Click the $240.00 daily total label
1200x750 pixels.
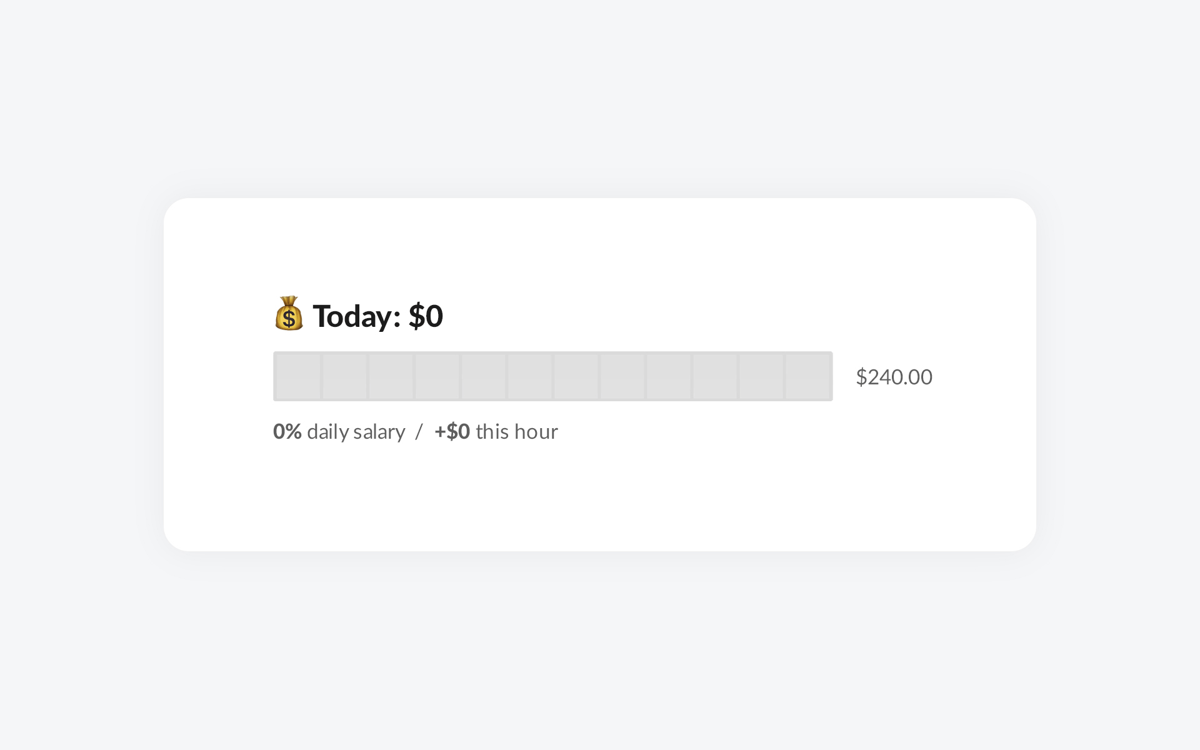pos(894,377)
